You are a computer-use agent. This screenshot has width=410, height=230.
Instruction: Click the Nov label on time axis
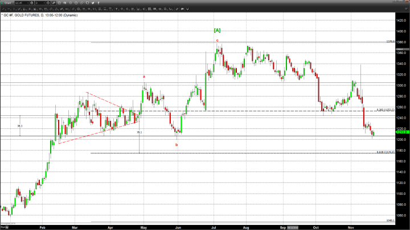[x=351, y=228]
